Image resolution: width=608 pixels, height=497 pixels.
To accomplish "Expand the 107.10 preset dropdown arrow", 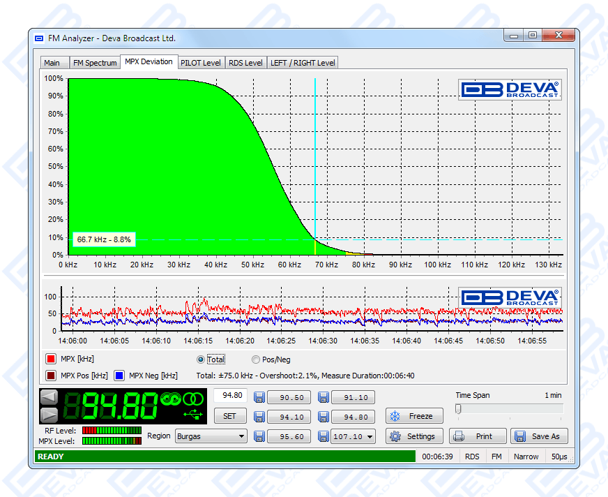I will tap(369, 436).
